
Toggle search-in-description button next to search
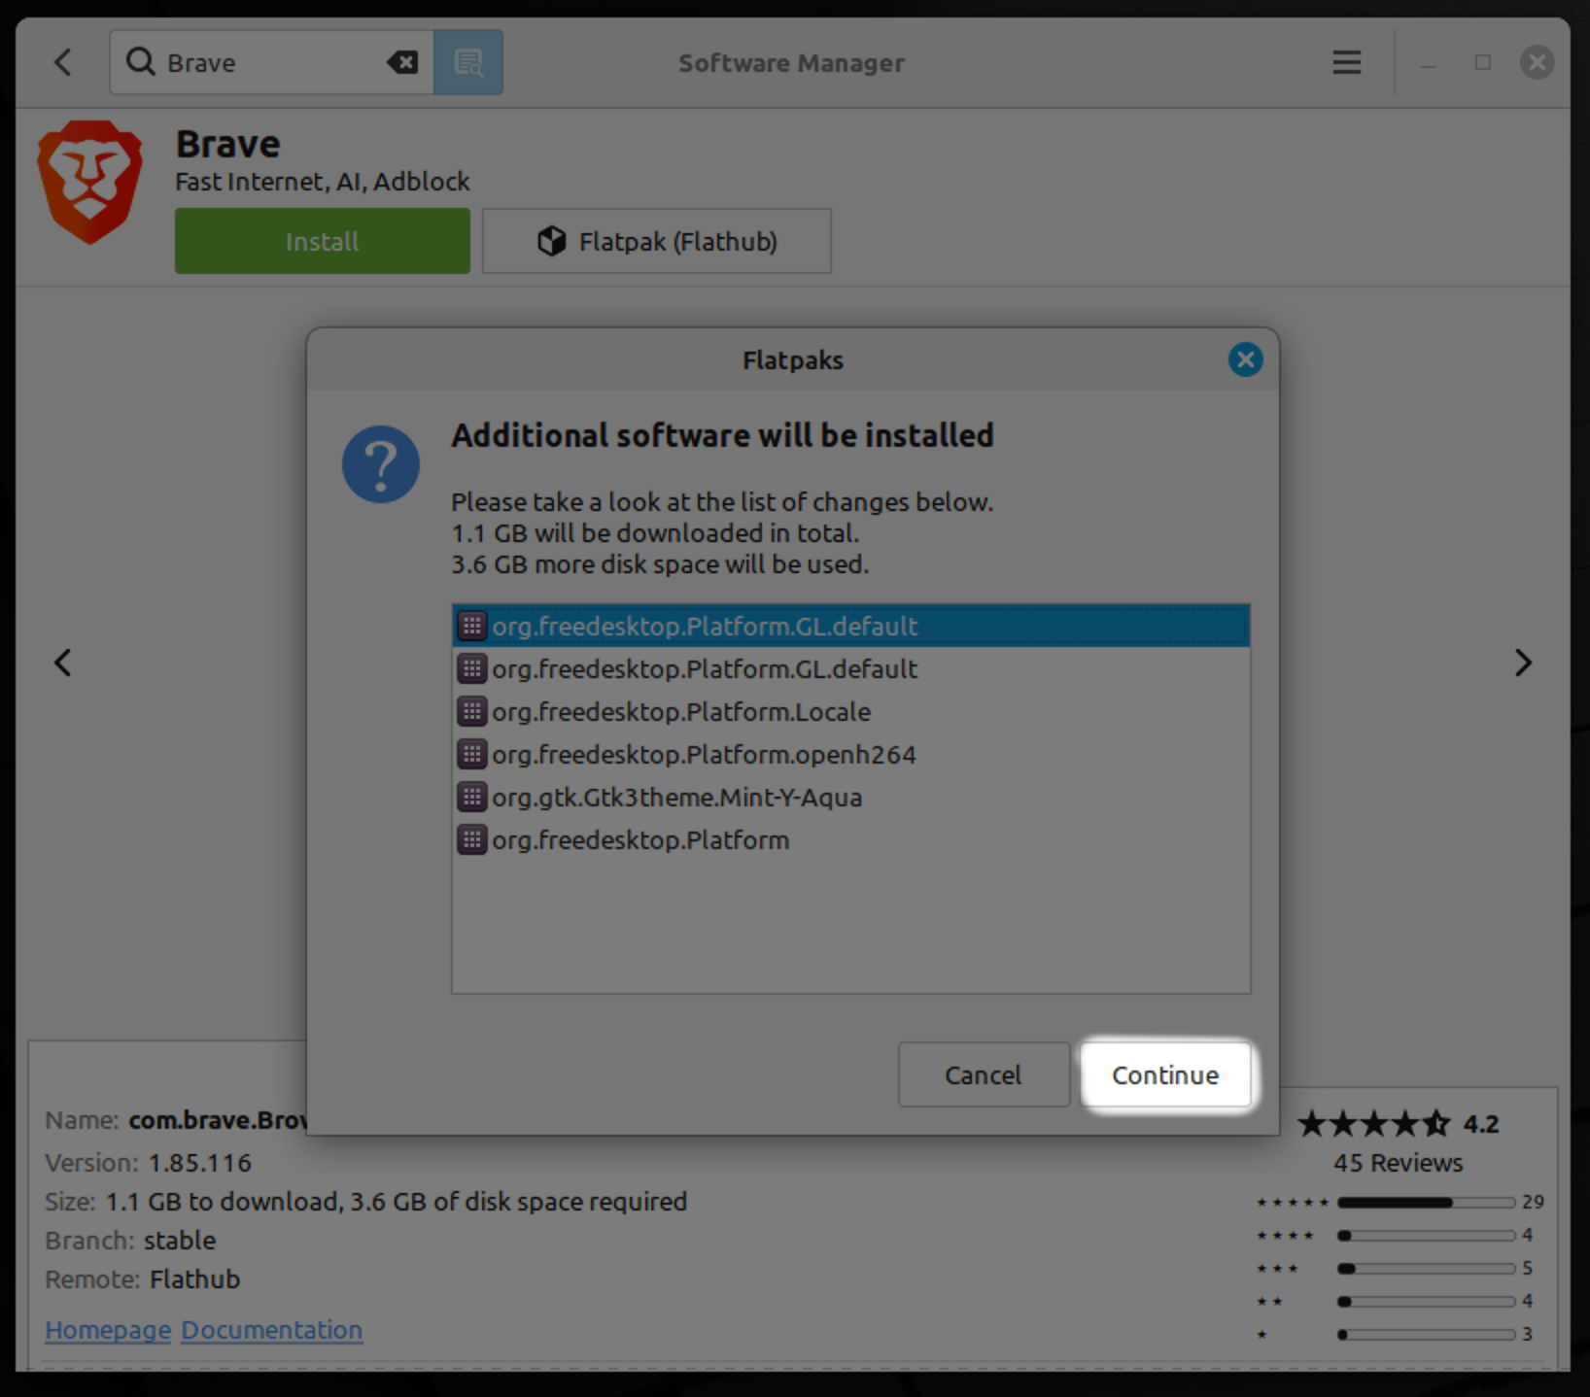[x=468, y=62]
